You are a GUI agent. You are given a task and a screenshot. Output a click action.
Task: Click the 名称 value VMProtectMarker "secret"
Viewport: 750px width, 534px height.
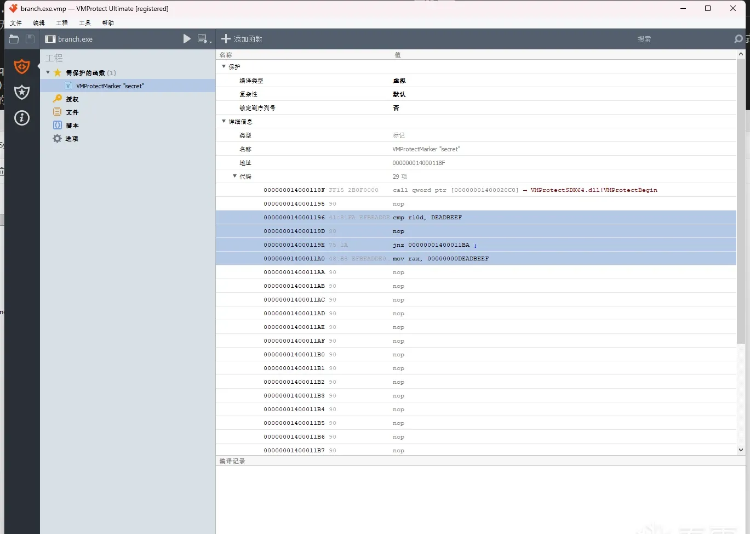tap(426, 149)
